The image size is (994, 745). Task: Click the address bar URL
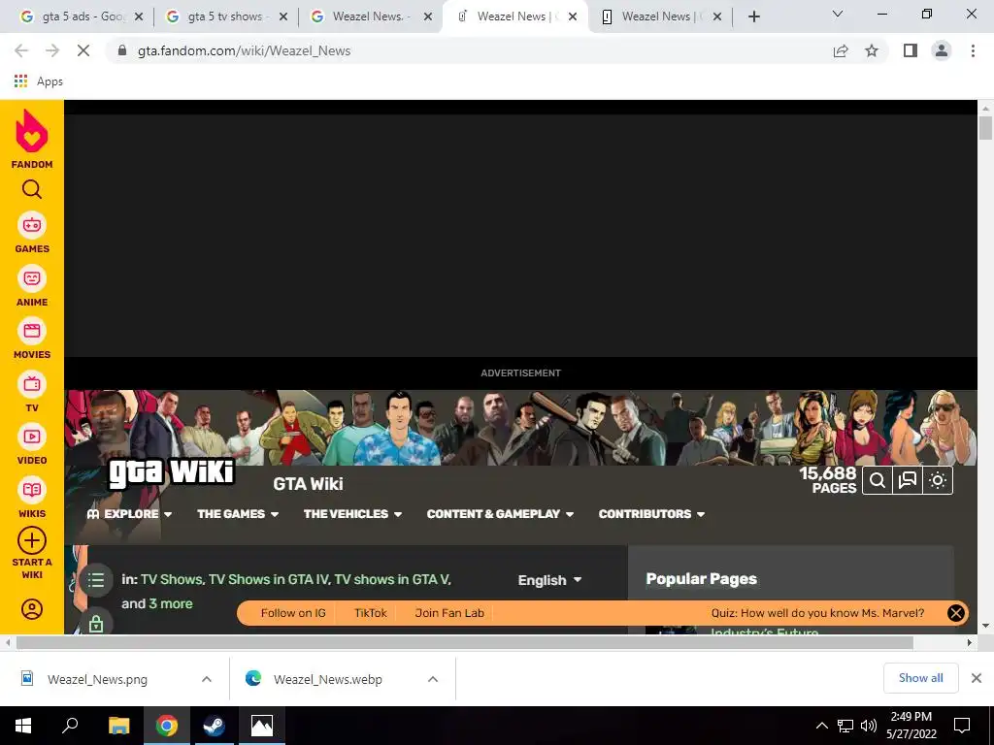(x=244, y=50)
